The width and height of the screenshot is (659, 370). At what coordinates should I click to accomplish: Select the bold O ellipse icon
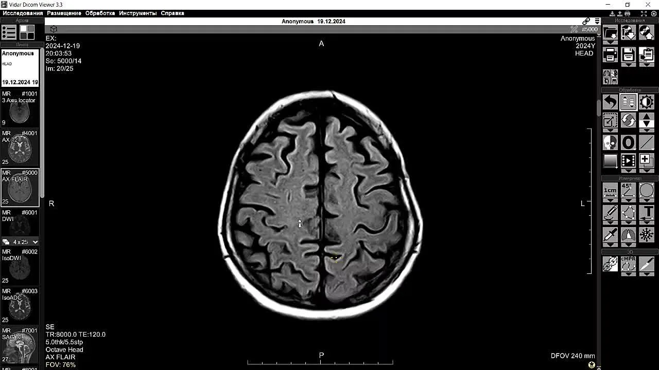[x=628, y=142]
